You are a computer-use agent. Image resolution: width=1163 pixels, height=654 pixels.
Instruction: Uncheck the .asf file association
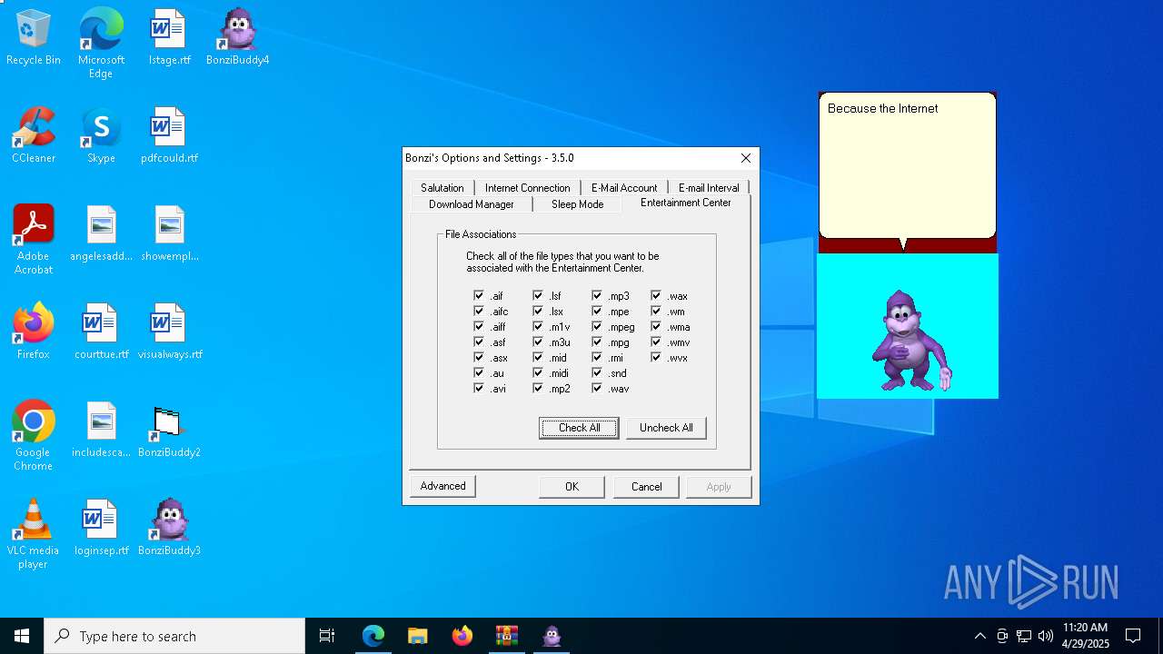click(x=479, y=342)
